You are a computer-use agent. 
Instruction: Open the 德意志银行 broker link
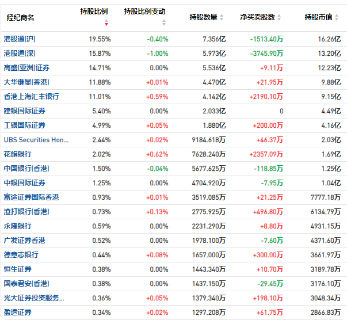(21, 255)
